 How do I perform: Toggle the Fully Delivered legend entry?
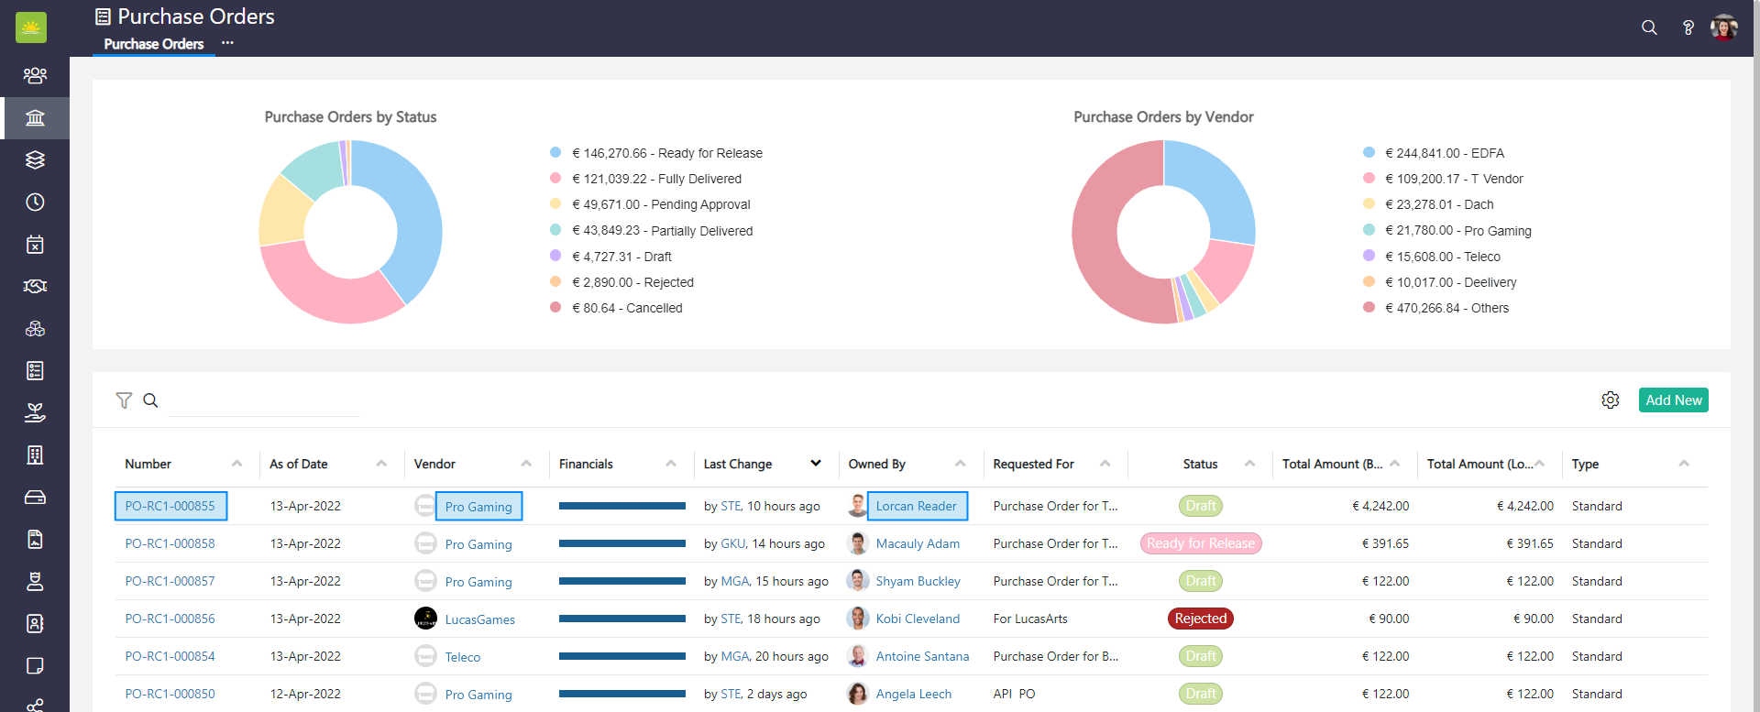coord(656,179)
